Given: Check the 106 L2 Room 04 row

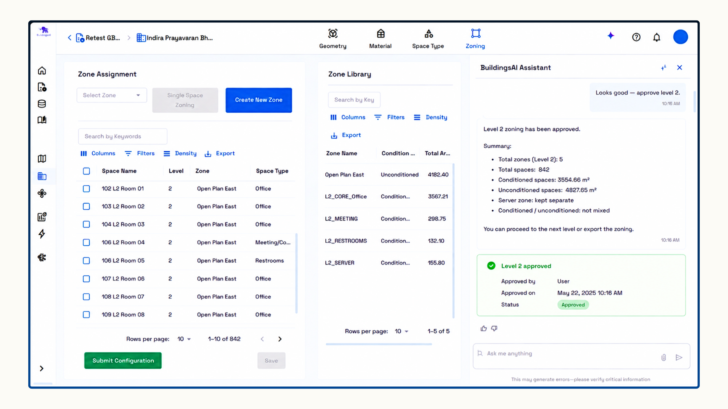Looking at the screenshot, I should pyautogui.click(x=86, y=242).
